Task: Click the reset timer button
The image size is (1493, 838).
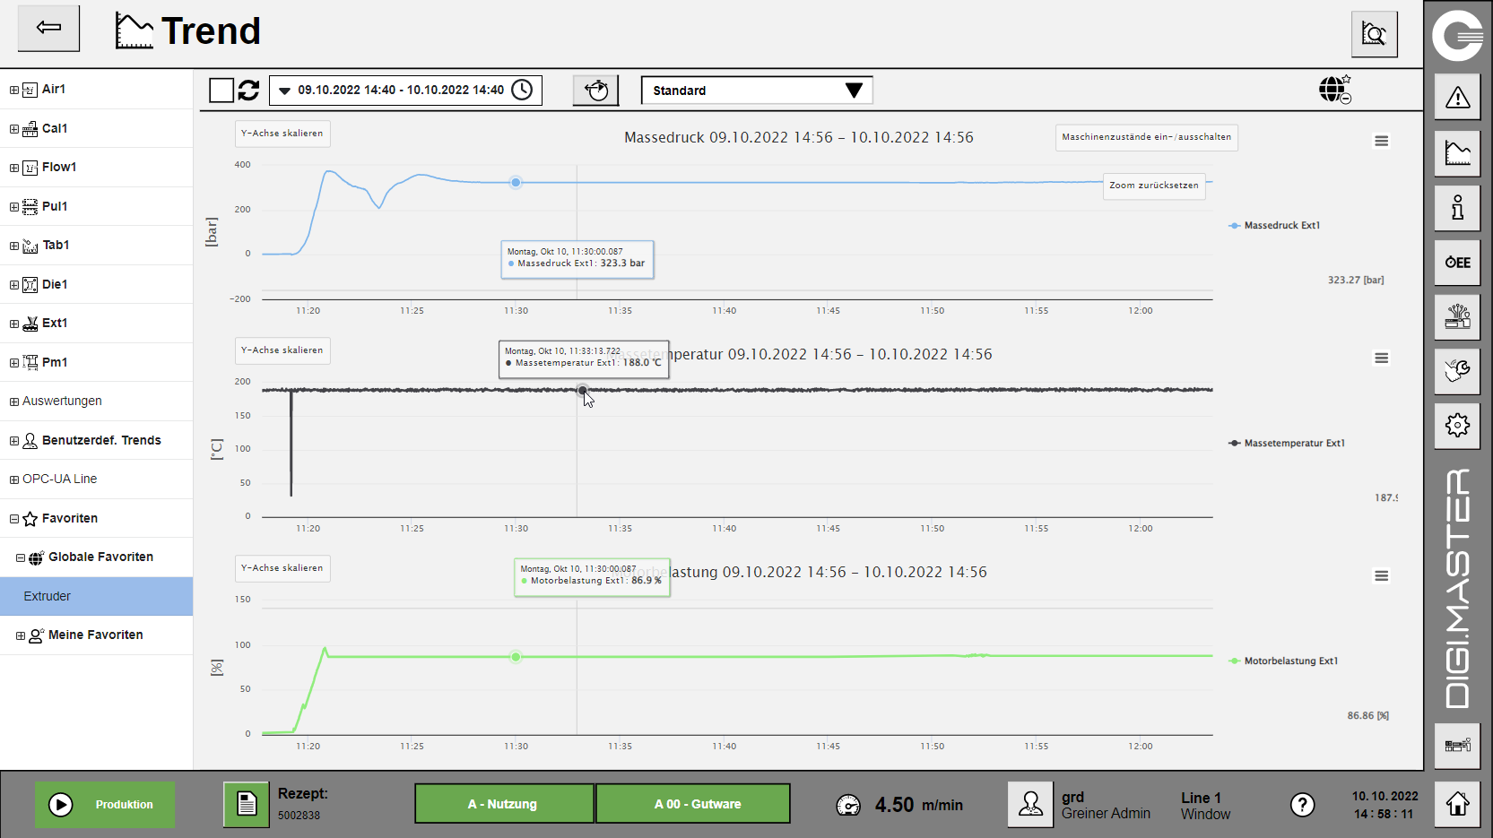Action: click(595, 90)
